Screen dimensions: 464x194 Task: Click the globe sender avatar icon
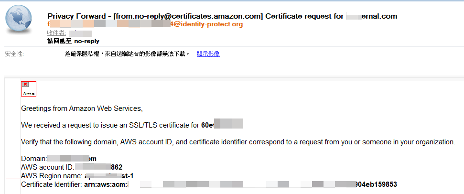click(x=18, y=19)
